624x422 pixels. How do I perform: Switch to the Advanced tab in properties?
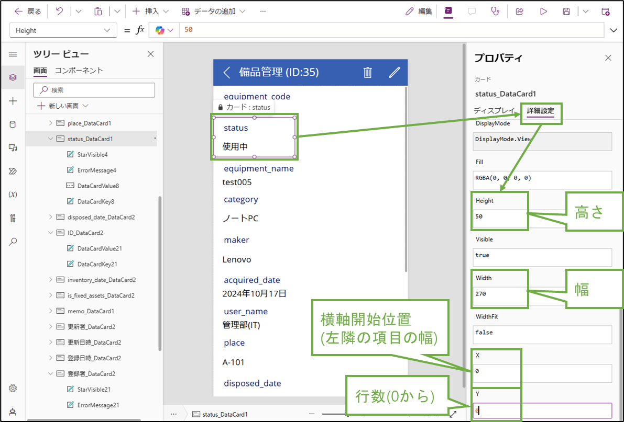click(540, 110)
